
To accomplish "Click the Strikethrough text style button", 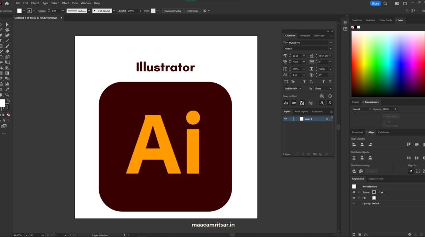I will point(330,82).
